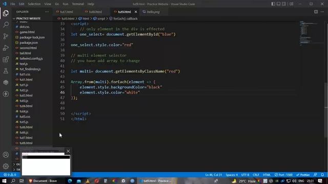Click tut9.html in the breadcrumb path
Image resolution: width=328 pixels, height=184 pixels.
click(68, 18)
